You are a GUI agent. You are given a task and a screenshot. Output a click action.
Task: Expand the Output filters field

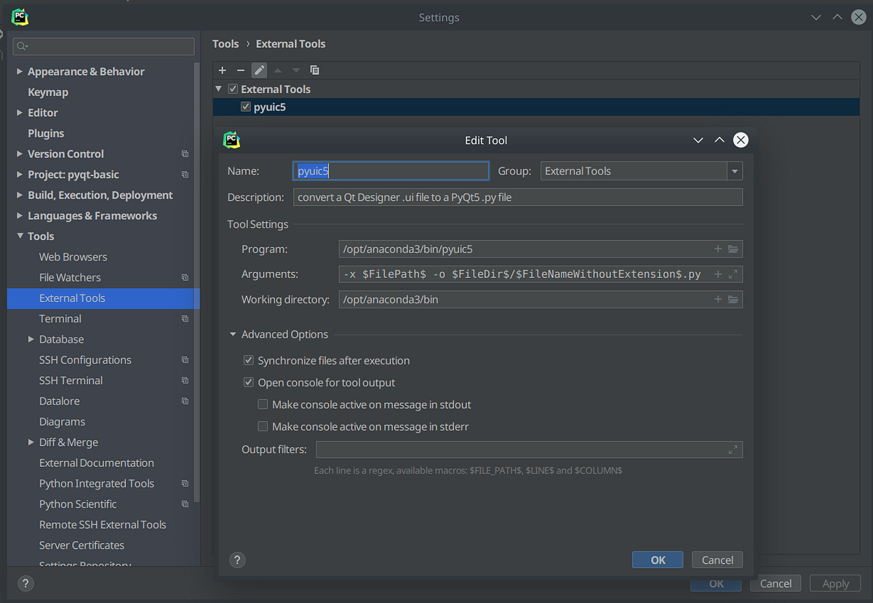pyautogui.click(x=733, y=450)
